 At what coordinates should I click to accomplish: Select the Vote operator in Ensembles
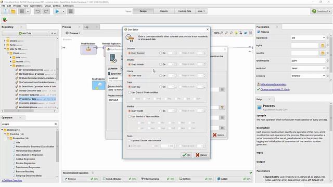[x=18, y=142]
